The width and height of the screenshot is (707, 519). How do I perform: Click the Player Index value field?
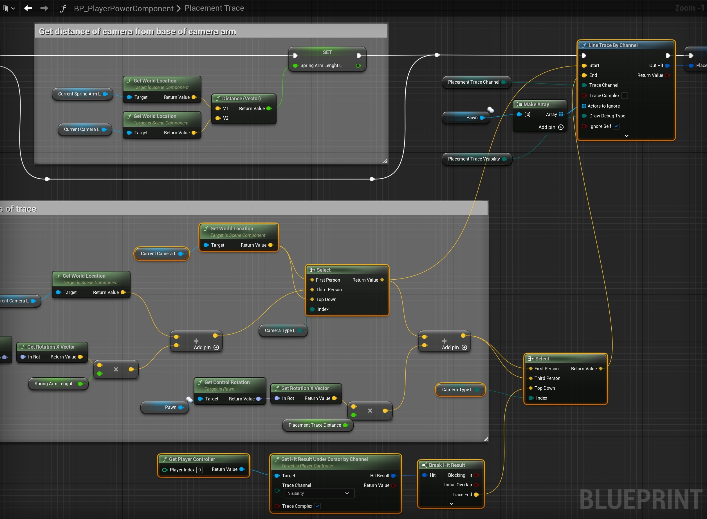coord(199,470)
